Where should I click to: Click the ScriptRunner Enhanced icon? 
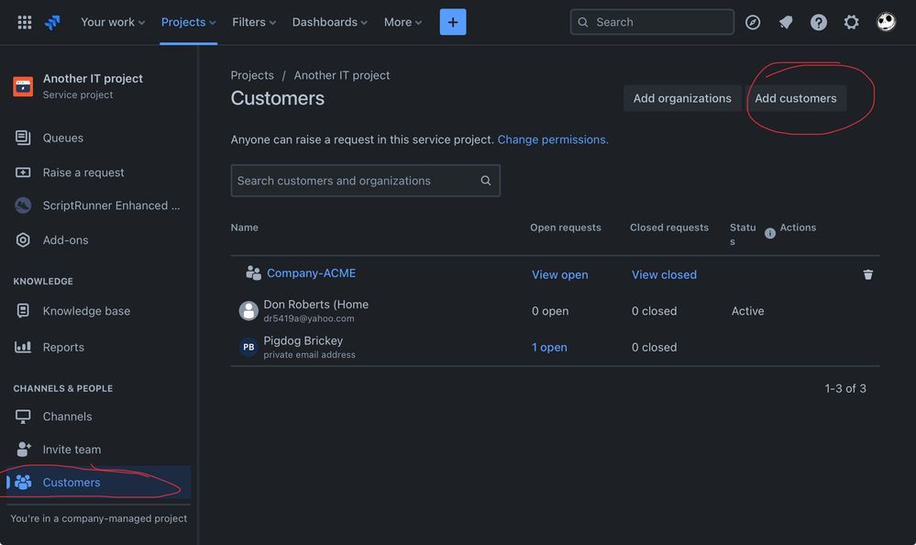(23, 206)
